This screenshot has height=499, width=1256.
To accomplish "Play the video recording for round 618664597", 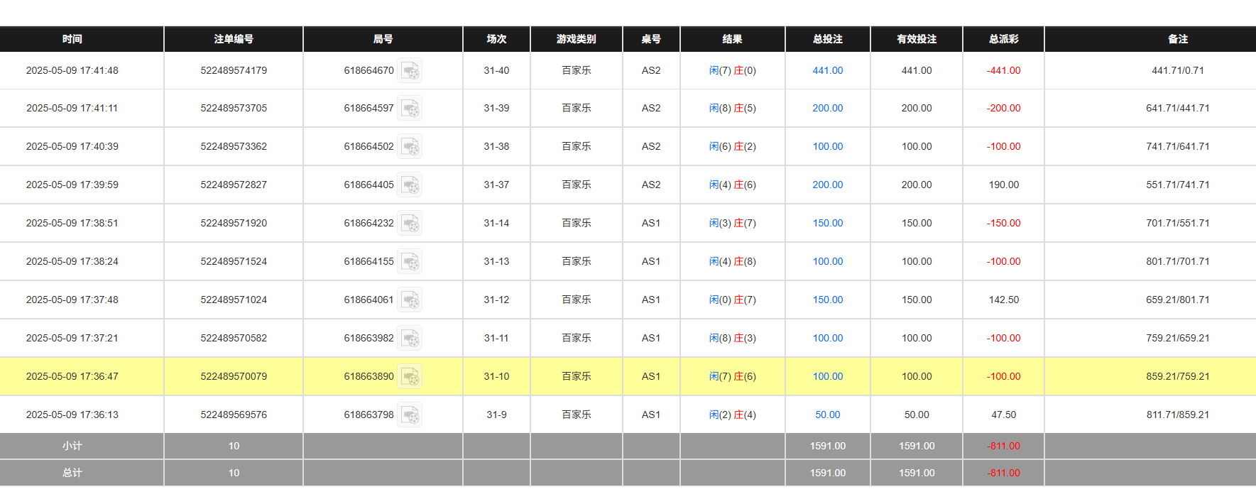I will click(410, 108).
